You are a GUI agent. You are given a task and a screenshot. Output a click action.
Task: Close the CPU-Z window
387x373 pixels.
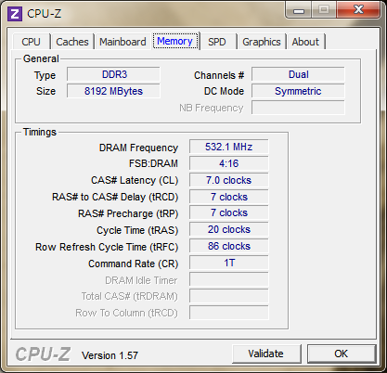click(358, 10)
